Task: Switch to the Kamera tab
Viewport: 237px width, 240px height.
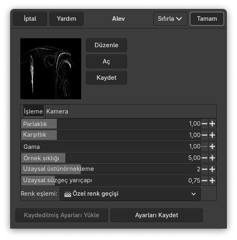Action: [57, 111]
